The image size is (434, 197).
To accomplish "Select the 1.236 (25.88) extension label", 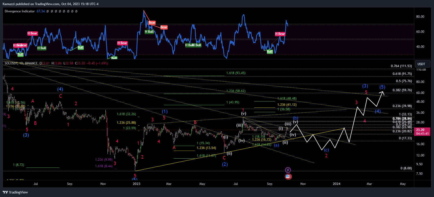I will pyautogui.click(x=126, y=123).
